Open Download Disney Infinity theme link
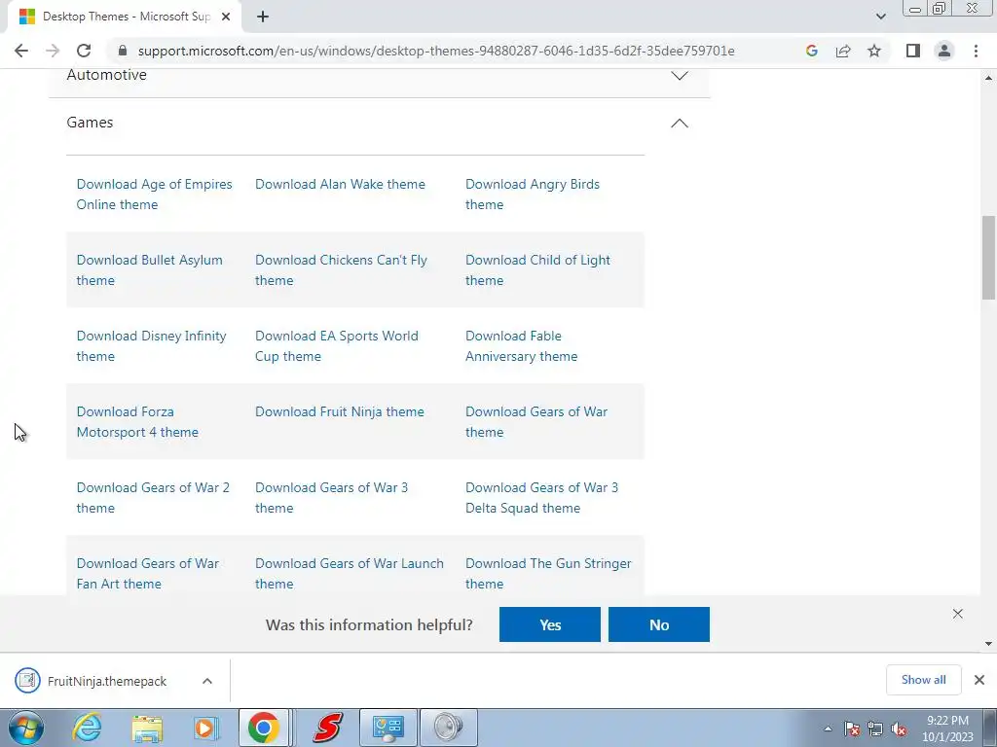Viewport: 997px width, 747px height. tap(151, 345)
